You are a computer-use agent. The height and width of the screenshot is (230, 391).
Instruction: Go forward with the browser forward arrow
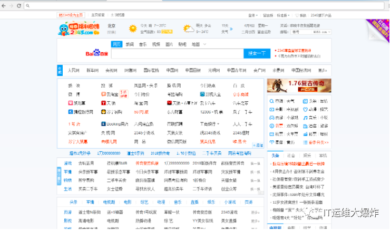pyautogui.click(x=11, y=5)
